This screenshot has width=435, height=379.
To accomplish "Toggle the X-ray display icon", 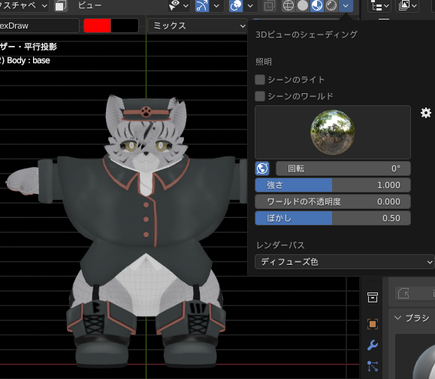I will 269,5.
